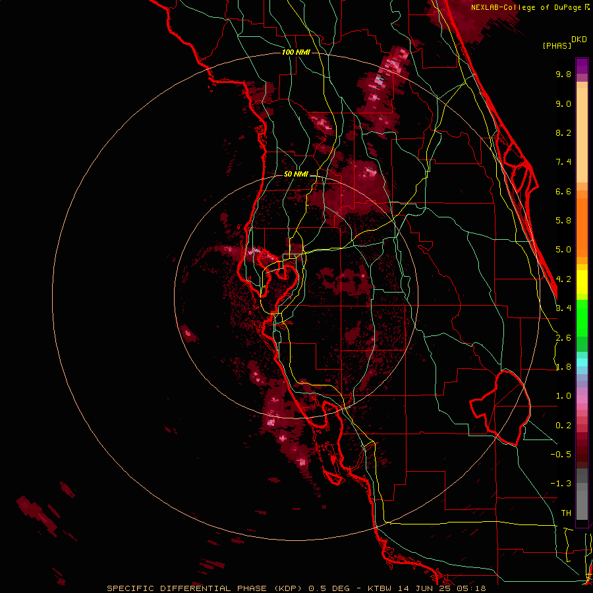This screenshot has height=593, width=593.
Task: Click the 1.8 value on the color scale
Action: coord(563,367)
